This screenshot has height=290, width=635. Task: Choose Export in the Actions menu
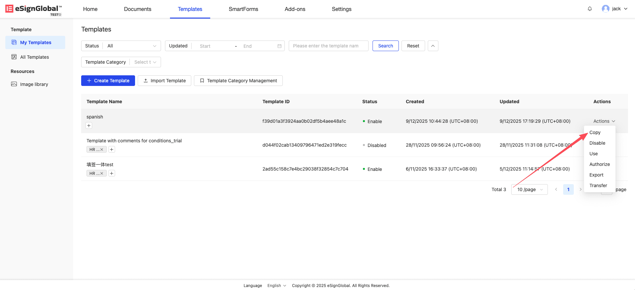[x=596, y=175]
